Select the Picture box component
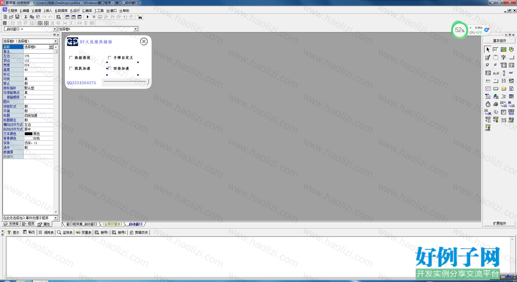The height and width of the screenshot is (282, 517). (x=504, y=50)
